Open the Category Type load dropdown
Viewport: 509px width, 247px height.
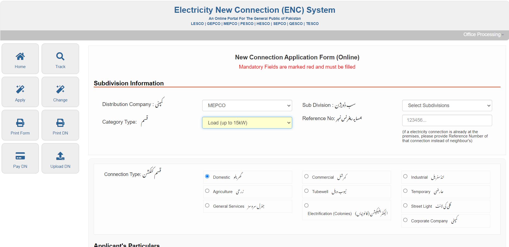click(x=246, y=123)
